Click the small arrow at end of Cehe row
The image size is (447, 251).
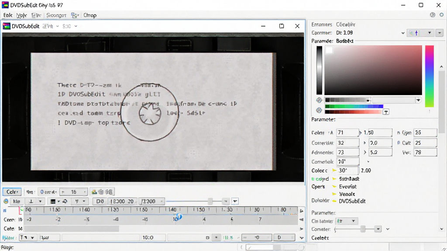coord(301,229)
